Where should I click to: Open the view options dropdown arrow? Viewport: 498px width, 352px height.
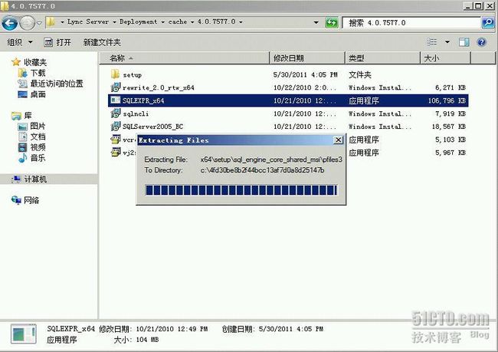(447, 42)
